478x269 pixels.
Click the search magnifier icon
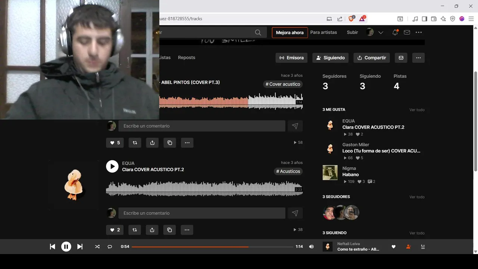tap(258, 33)
